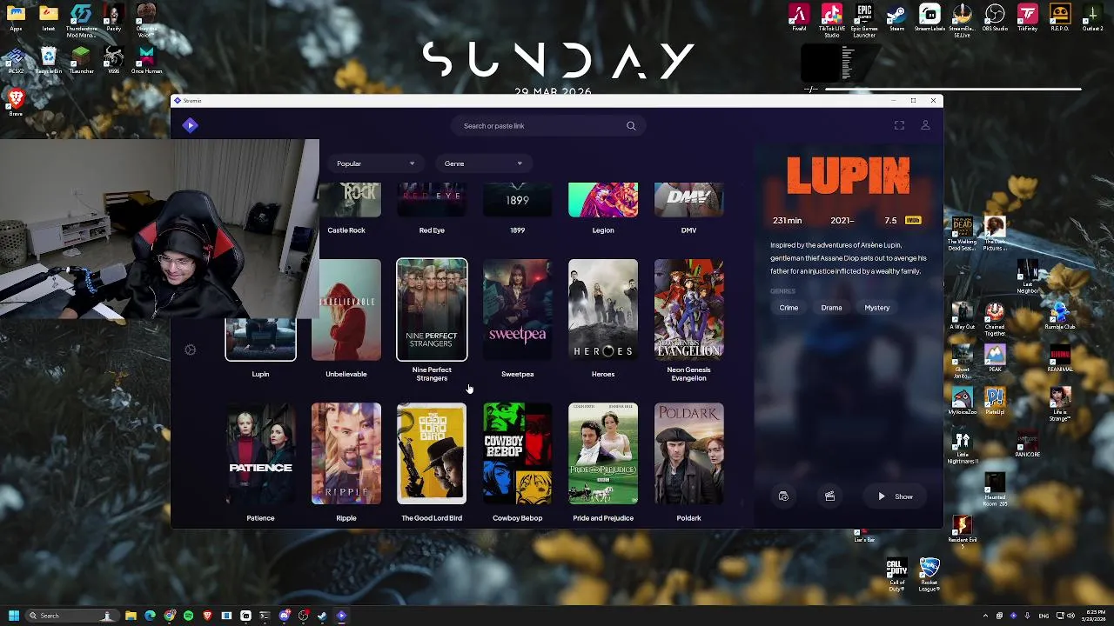Launch OBS Studio desktop icon
This screenshot has width=1114, height=626.
[x=995, y=17]
